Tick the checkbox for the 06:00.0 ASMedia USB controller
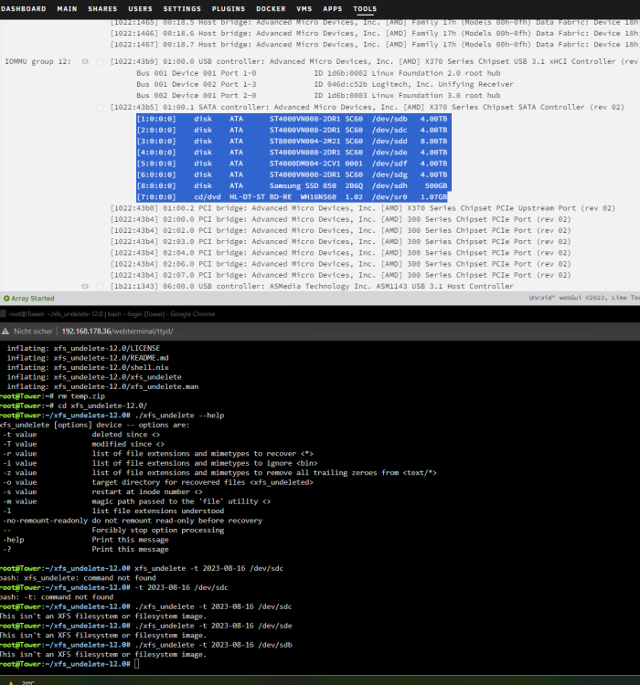The image size is (640, 685). click(101, 286)
